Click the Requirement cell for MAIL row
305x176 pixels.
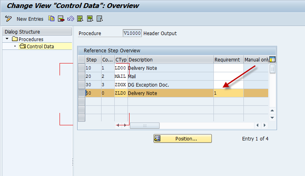(x=229, y=76)
